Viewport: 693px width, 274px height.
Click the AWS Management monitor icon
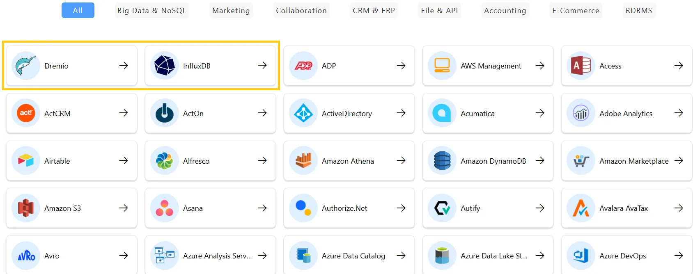(x=442, y=66)
